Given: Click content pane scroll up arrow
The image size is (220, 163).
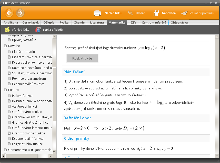Looking at the screenshot, I should click(217, 37).
